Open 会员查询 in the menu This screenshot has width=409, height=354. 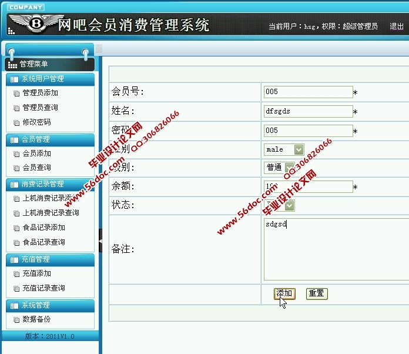[x=36, y=168]
